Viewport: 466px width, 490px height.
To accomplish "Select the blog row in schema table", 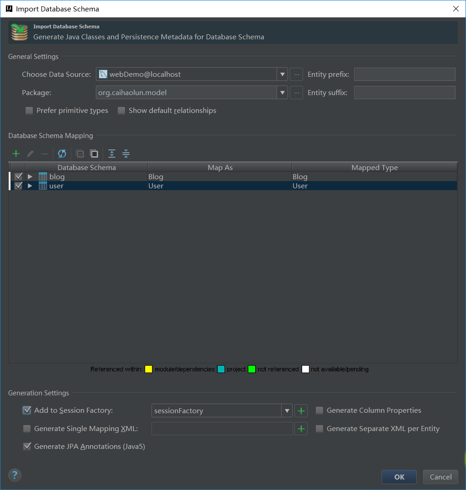I will (x=233, y=176).
